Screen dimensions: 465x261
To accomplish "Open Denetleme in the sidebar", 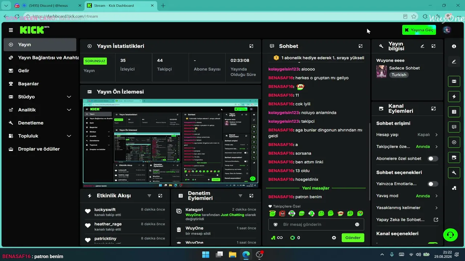I will pos(40,123).
